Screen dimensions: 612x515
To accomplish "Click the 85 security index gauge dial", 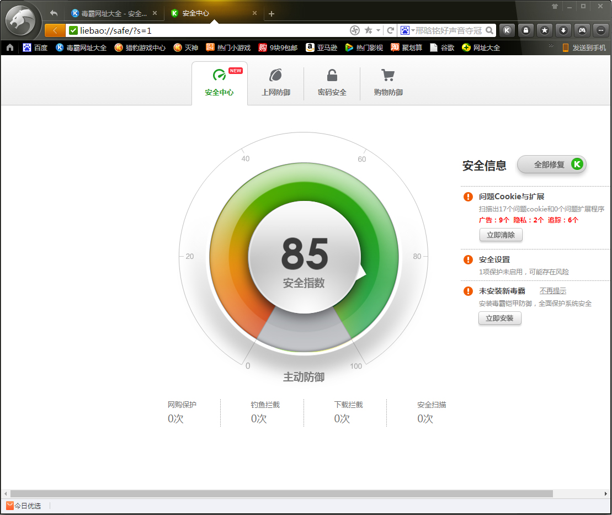I will [x=304, y=257].
